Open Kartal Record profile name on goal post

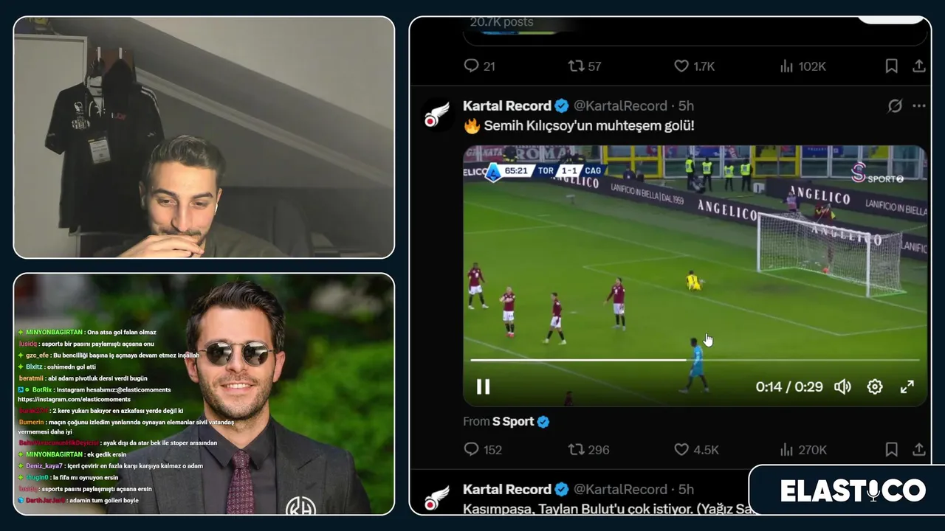click(x=507, y=106)
